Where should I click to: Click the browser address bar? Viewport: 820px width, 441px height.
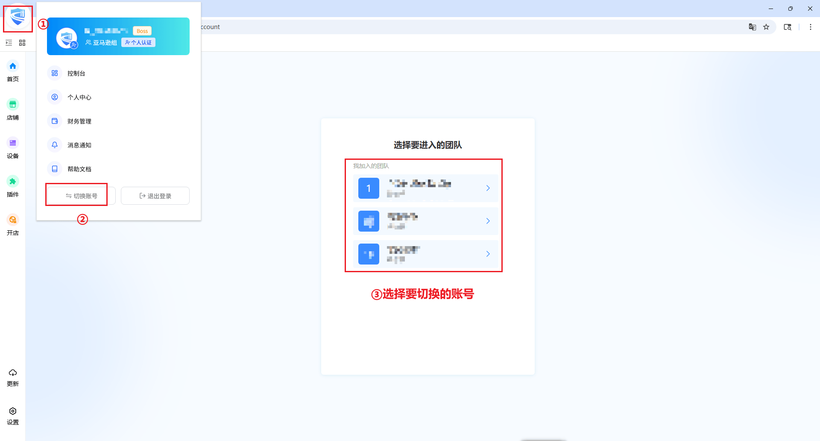click(x=427, y=27)
